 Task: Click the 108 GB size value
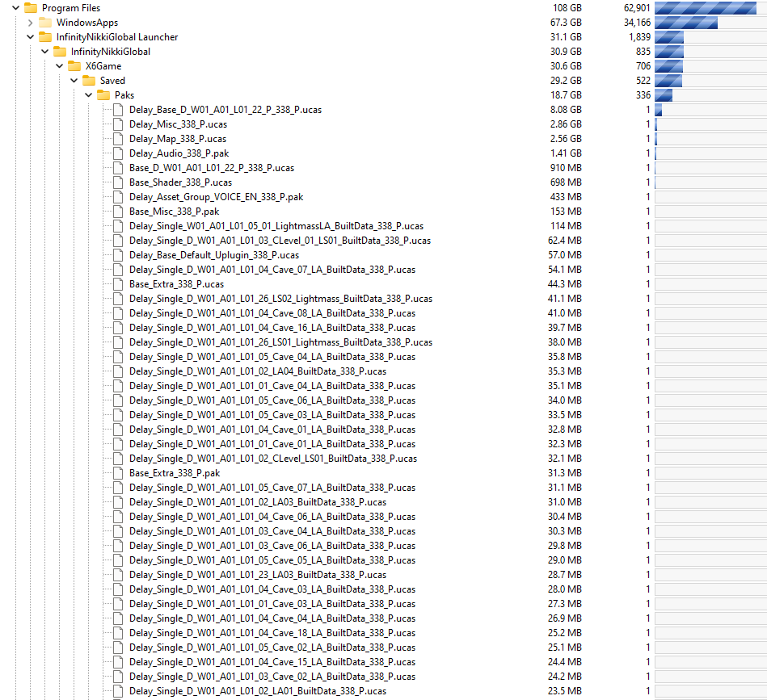[567, 8]
